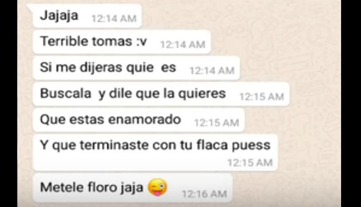This screenshot has width=361, height=207.
Task: Select the 'Terrible tomas :v' message
Action: point(122,42)
